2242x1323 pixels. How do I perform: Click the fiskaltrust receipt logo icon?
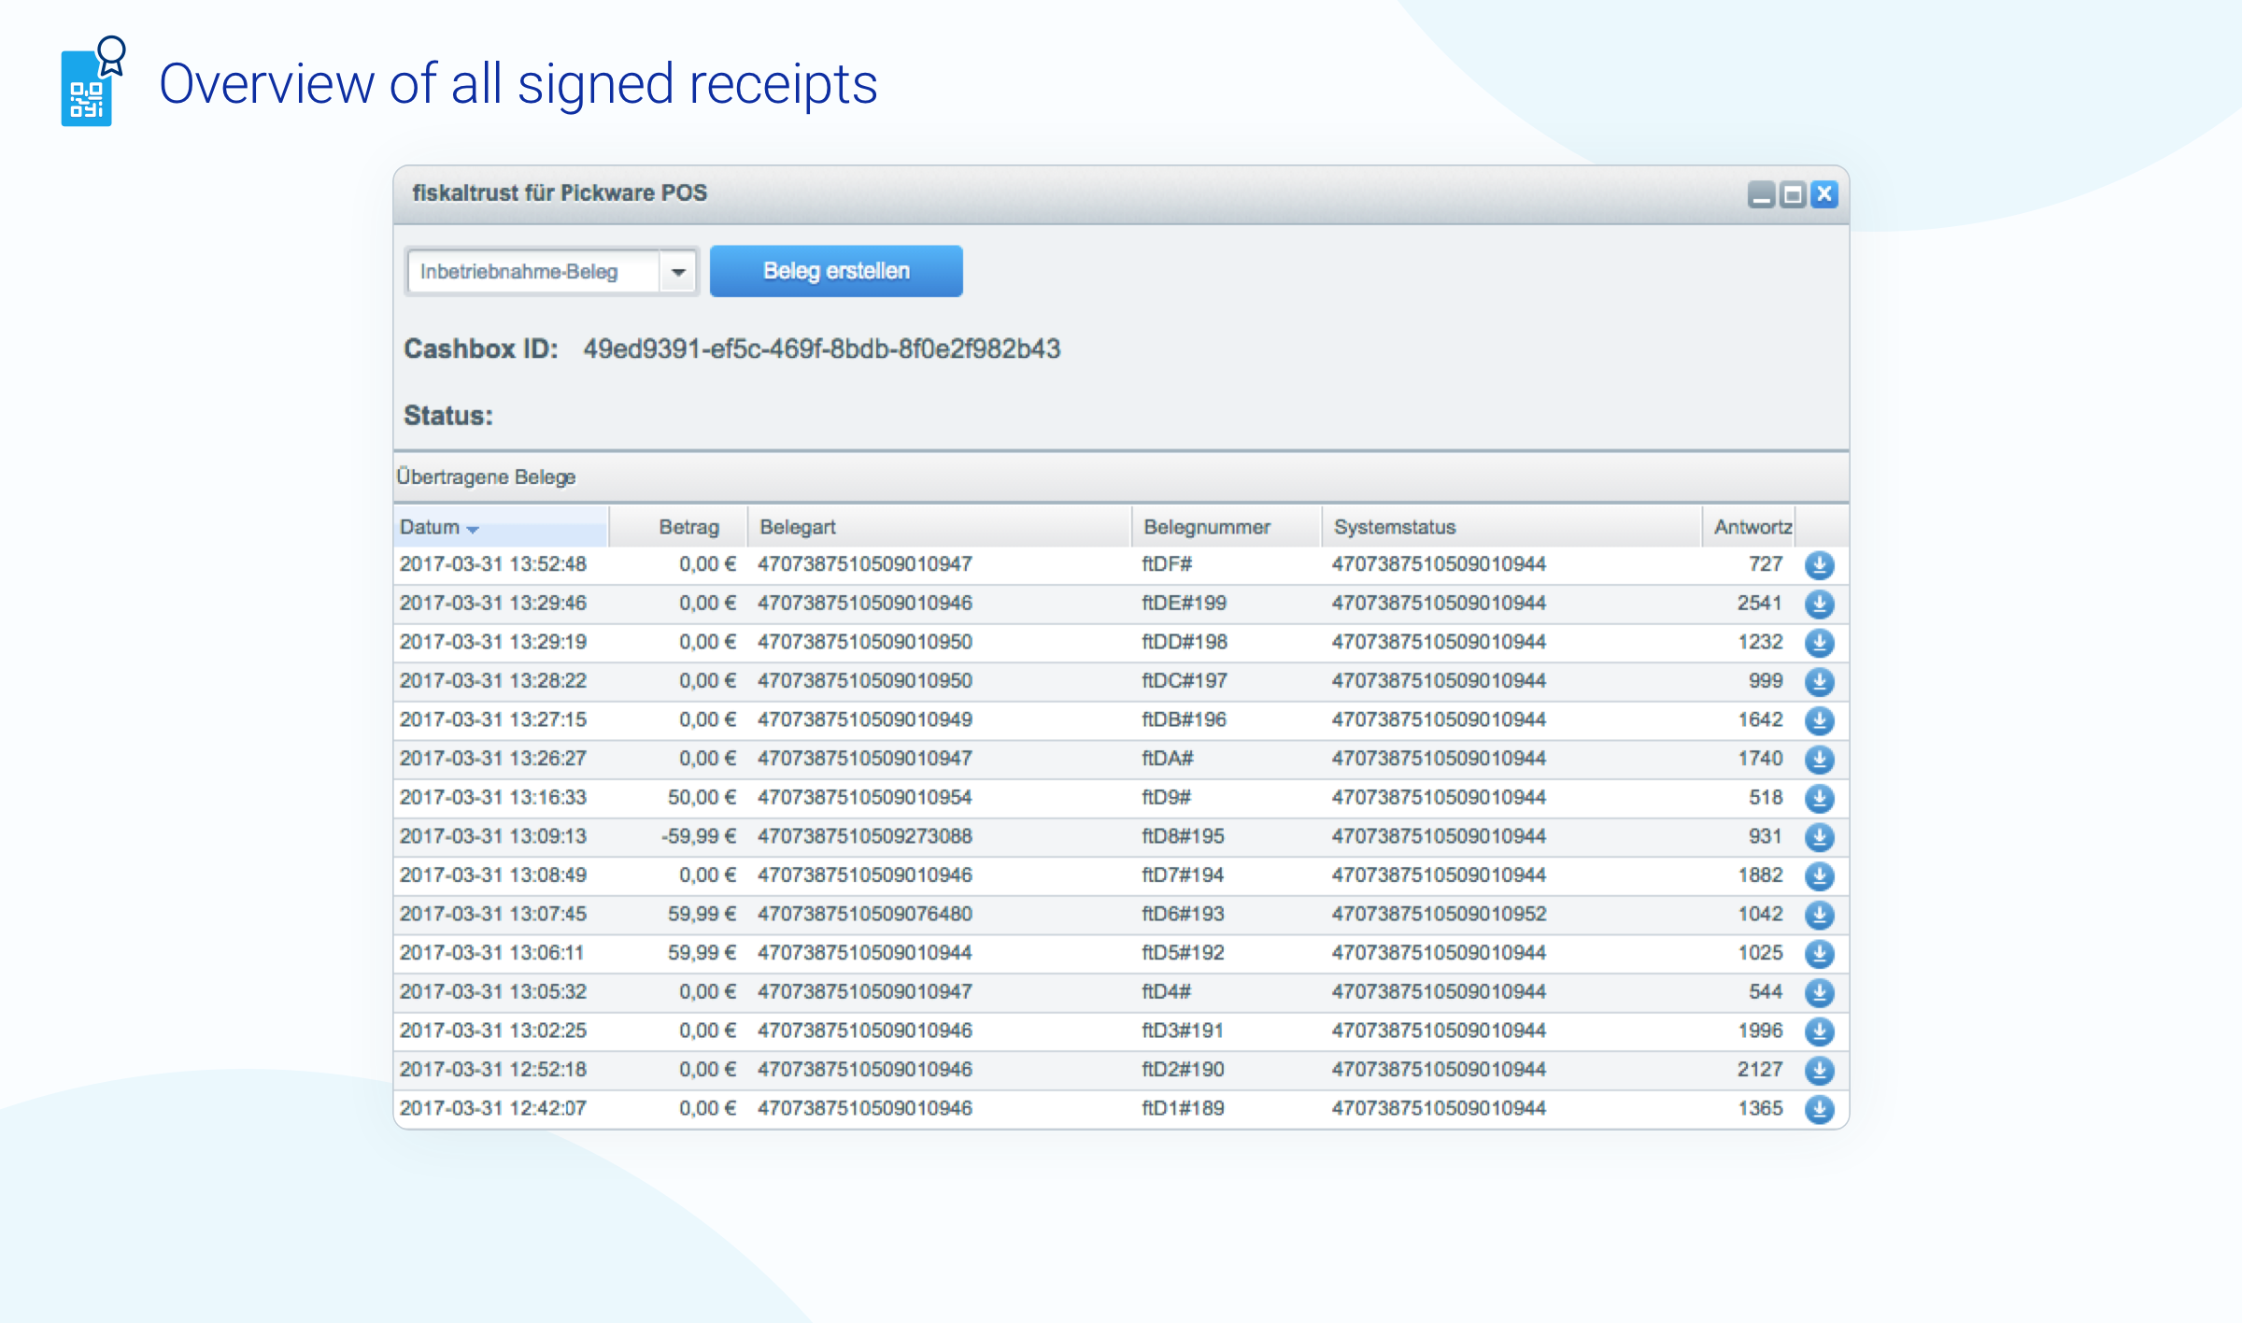(92, 81)
